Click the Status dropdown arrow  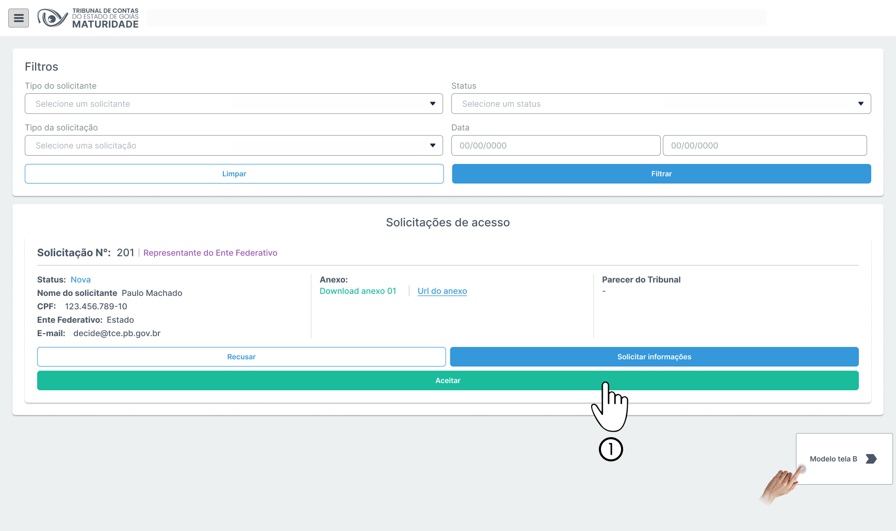click(x=860, y=104)
